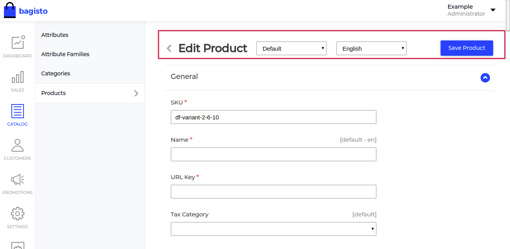Screen dimensions: 510x249
Task: Open the Customers person icon
Action: point(18,145)
